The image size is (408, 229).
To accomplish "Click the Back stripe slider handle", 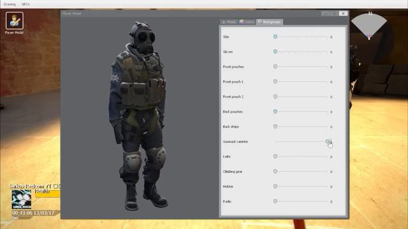I will tap(275, 127).
